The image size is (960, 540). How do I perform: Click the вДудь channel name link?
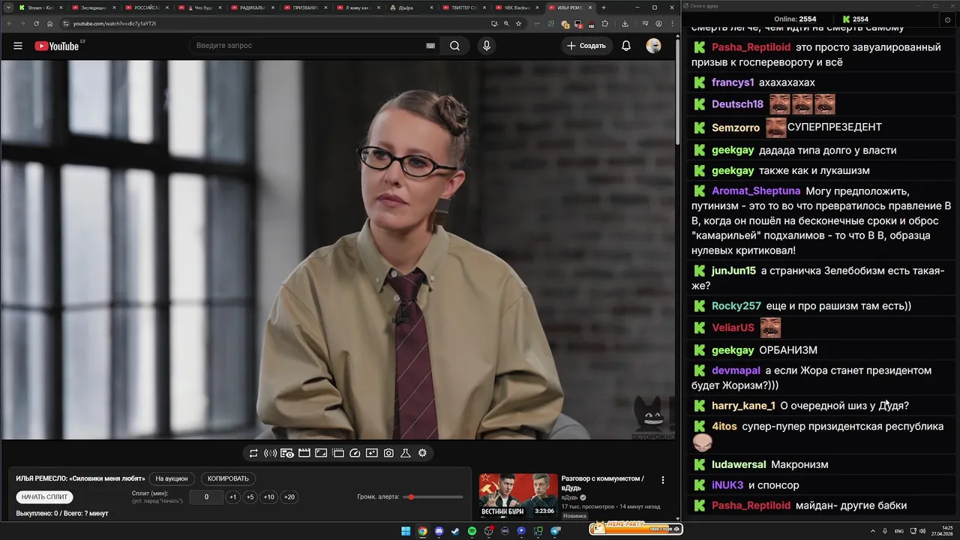570,497
